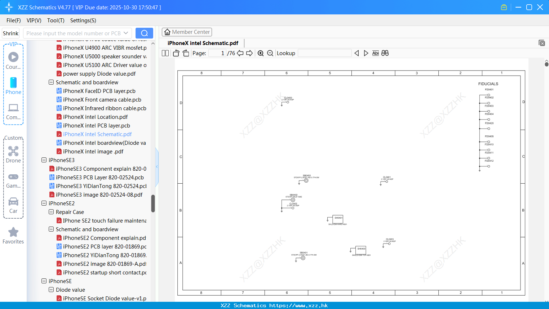Viewport: 549px width, 309px height.
Task: Select the Phone category icon
Action: (13, 86)
